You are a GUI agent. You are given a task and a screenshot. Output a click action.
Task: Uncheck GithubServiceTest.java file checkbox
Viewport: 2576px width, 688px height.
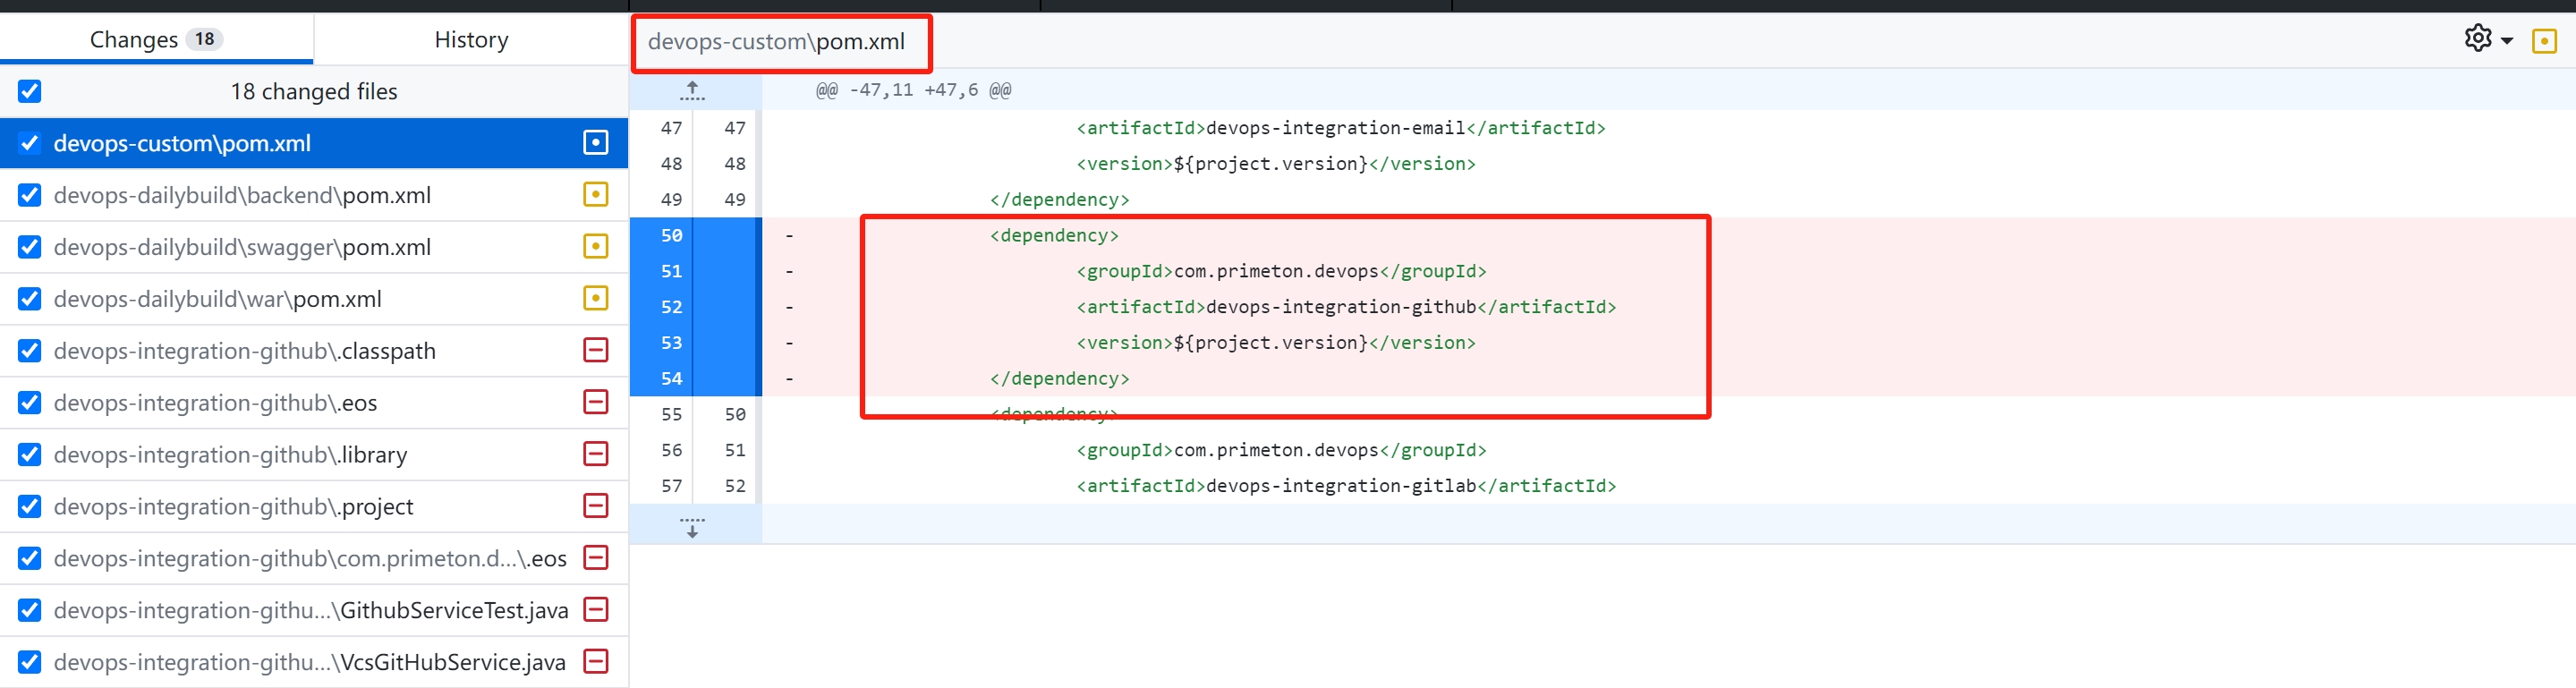tap(30, 610)
